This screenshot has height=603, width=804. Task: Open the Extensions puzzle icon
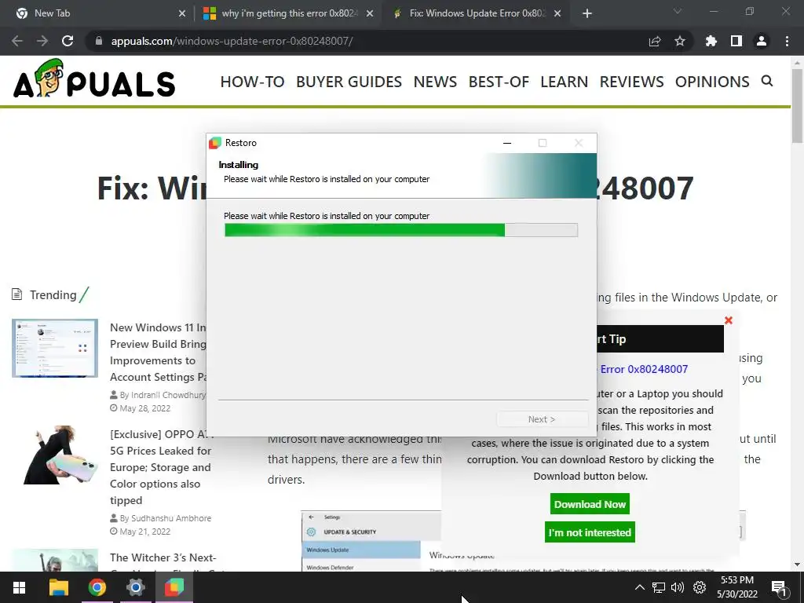(711, 41)
